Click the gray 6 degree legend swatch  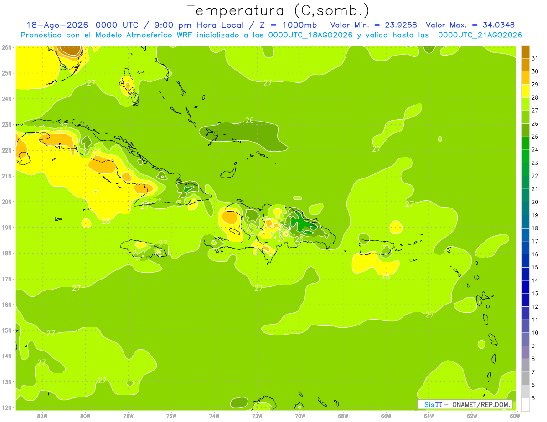pos(525,378)
